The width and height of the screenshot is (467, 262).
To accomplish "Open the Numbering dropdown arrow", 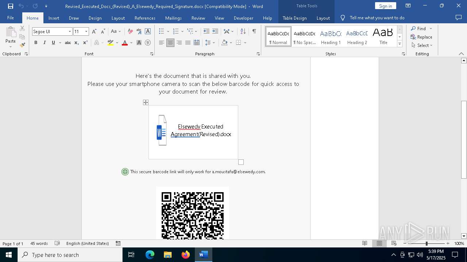I will (182, 32).
